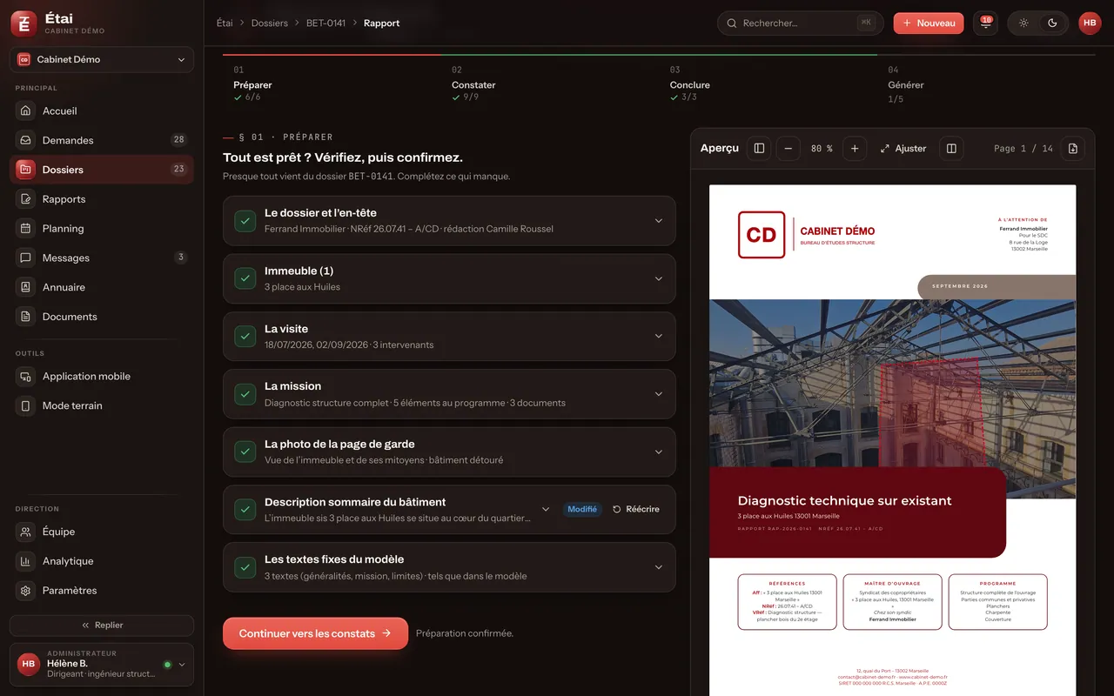Open the Planning calendar icon
1114x696 pixels.
(x=26, y=229)
